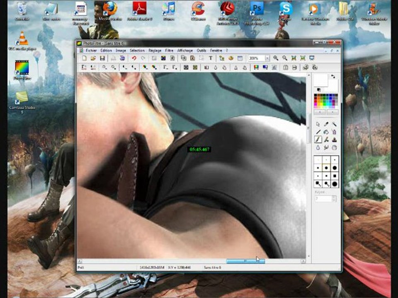This screenshot has width=398, height=298.
Task: Click the hue variation rainbow icon
Action: point(256,67)
